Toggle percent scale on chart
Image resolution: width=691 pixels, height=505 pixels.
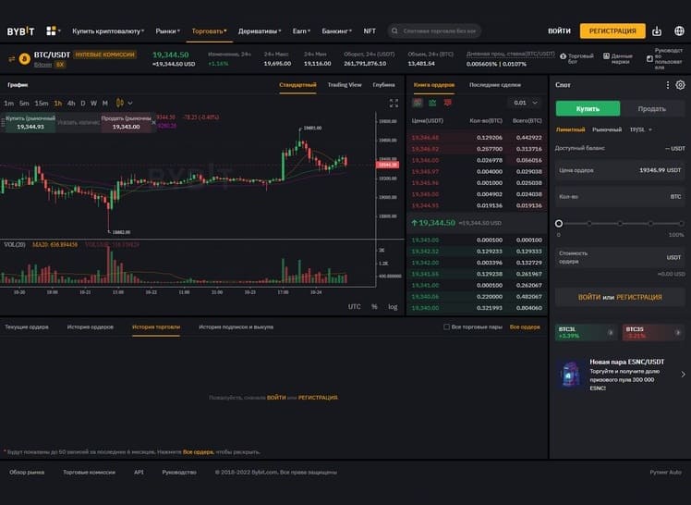pyautogui.click(x=374, y=306)
